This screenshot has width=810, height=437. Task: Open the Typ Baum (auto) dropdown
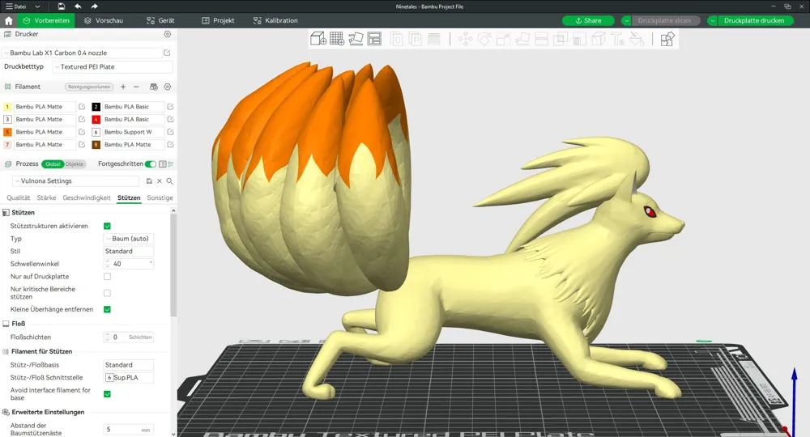point(129,239)
